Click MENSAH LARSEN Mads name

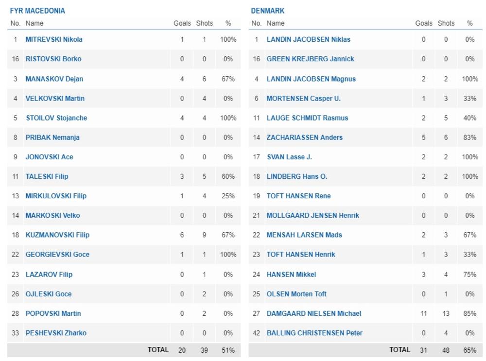click(x=304, y=235)
